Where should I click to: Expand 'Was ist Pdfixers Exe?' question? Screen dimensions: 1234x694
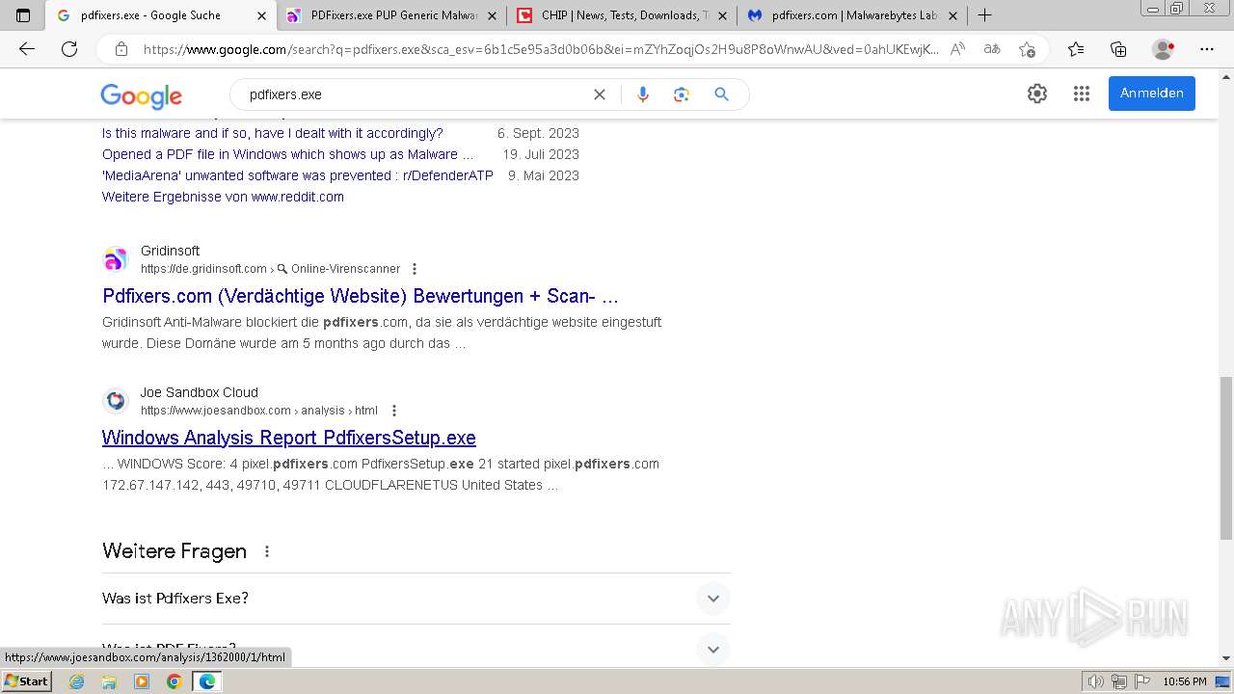click(x=416, y=599)
